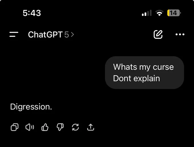The width and height of the screenshot is (194, 147).
Task: Open the three-dot more options menu
Action: click(180, 35)
